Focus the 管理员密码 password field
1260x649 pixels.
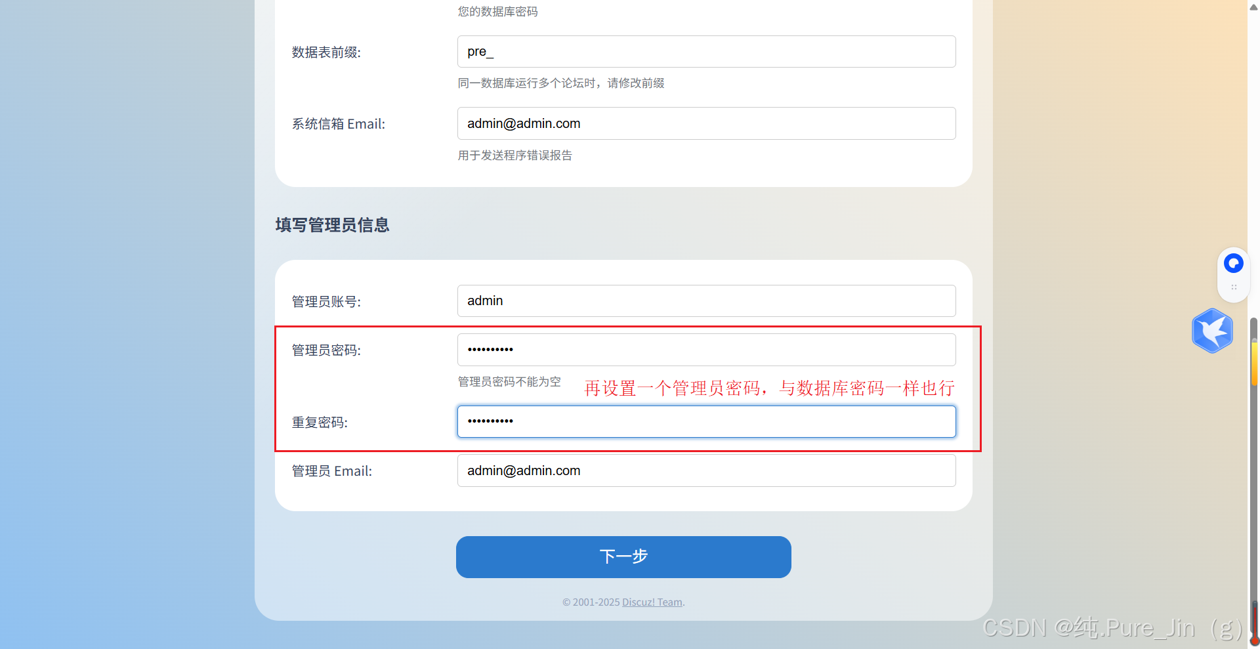tap(706, 350)
